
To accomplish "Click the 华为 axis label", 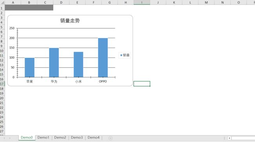I will point(54,81).
